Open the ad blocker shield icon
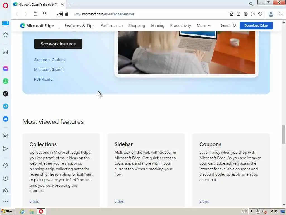The image size is (286, 215). point(246,14)
